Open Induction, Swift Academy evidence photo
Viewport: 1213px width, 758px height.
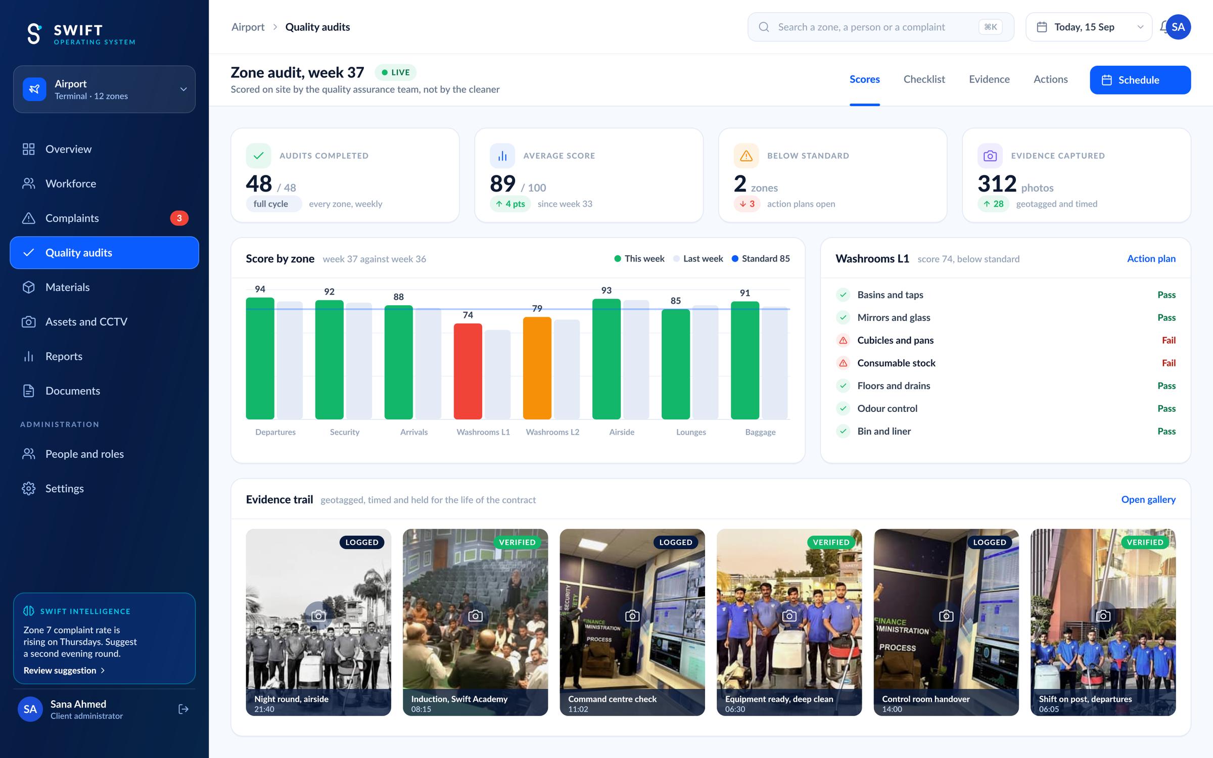click(x=475, y=622)
